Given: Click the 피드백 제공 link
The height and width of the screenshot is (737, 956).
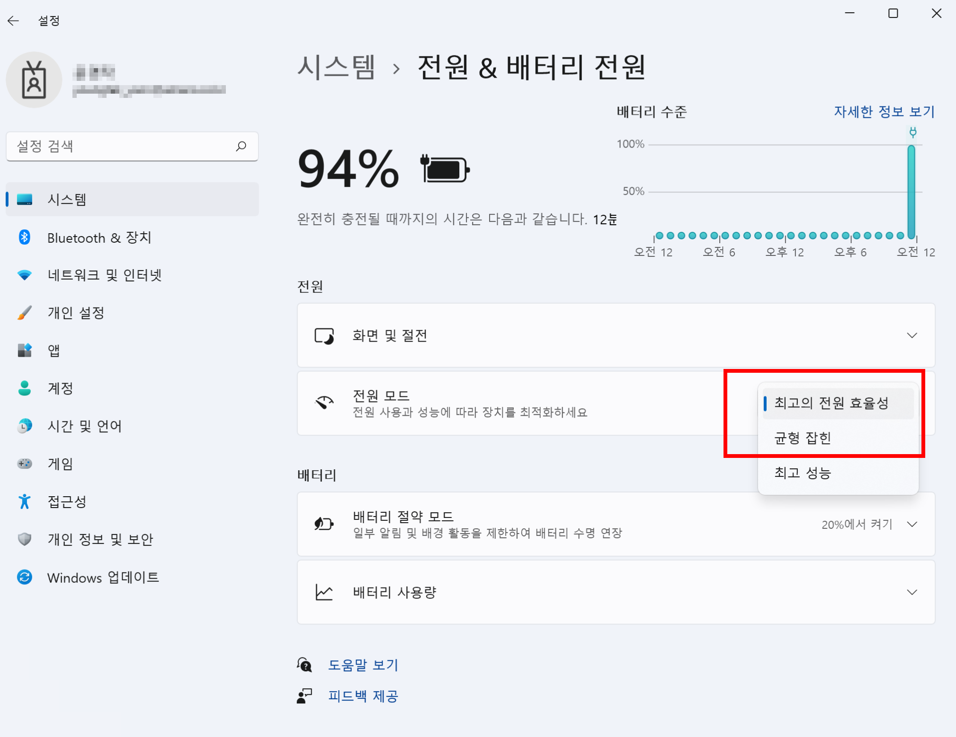Looking at the screenshot, I should (363, 696).
